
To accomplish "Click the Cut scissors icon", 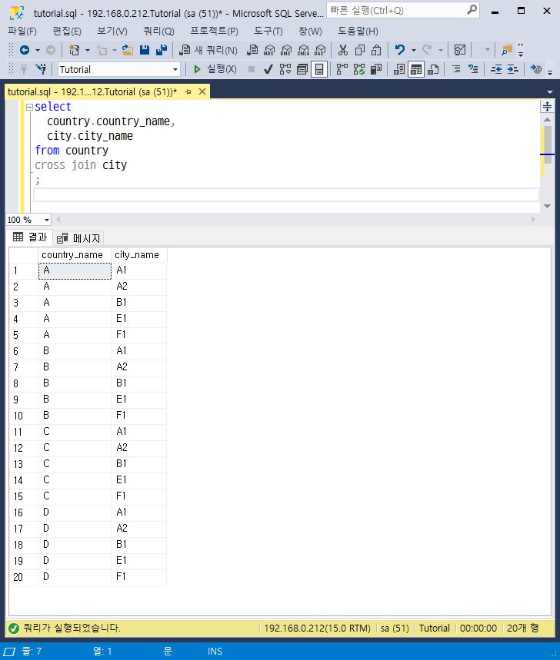I will [343, 50].
